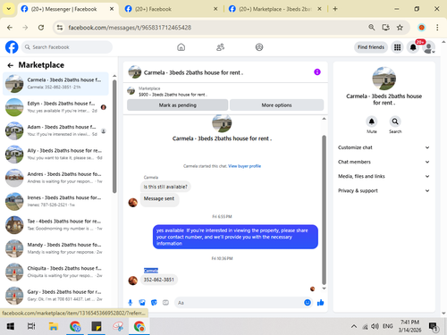The height and width of the screenshot is (335, 447).
Task: Click More options button
Action: [276, 105]
